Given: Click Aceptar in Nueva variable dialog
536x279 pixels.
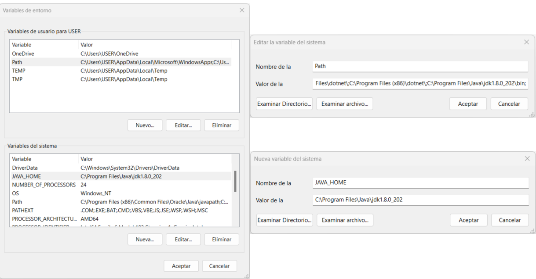Looking at the screenshot, I should pyautogui.click(x=469, y=220).
